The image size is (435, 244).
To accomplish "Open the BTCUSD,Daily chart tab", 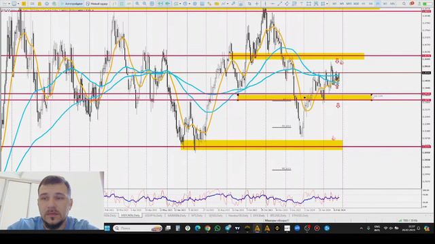I will pyautogui.click(x=278, y=216).
